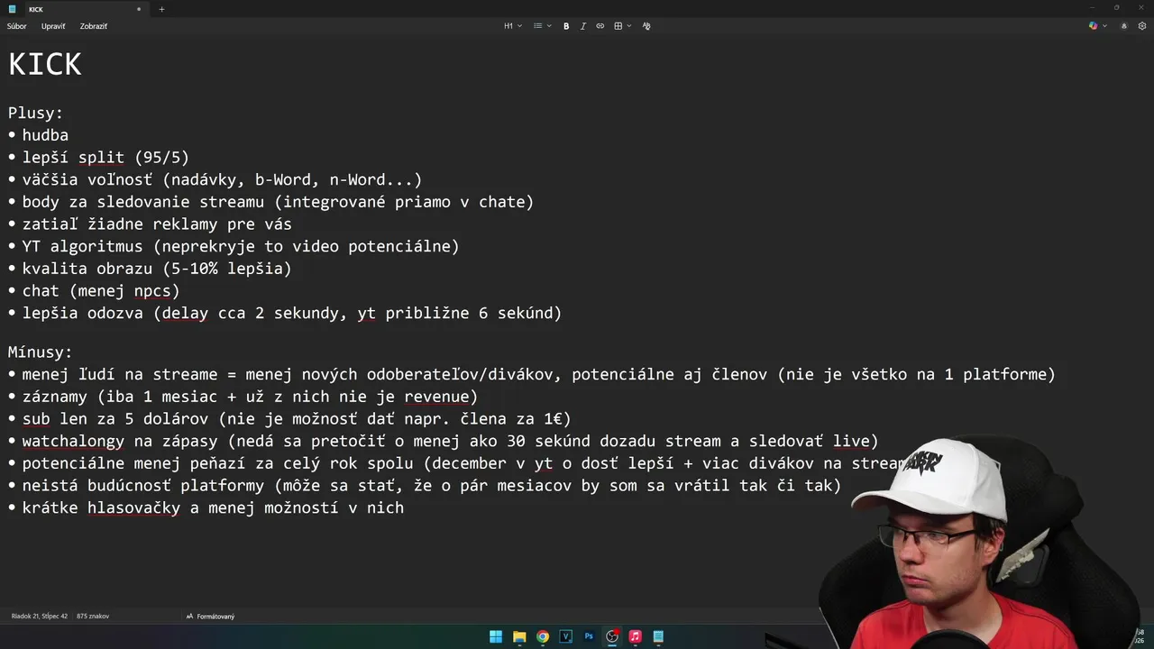Viewport: 1154px width, 649px height.
Task: Open Notepad settings gear
Action: point(1141,26)
